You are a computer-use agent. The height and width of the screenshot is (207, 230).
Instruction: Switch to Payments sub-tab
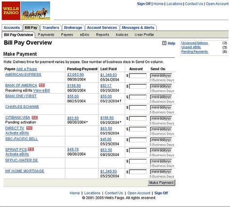point(46,35)
